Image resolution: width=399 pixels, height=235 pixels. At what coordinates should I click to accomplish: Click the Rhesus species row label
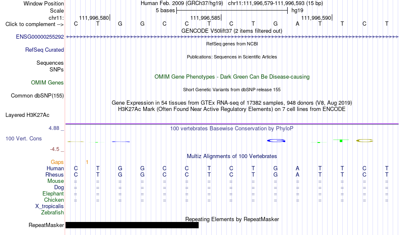pos(55,175)
